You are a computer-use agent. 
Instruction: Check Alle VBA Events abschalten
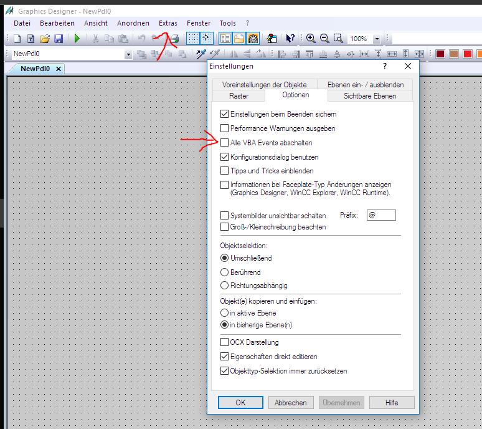point(224,143)
